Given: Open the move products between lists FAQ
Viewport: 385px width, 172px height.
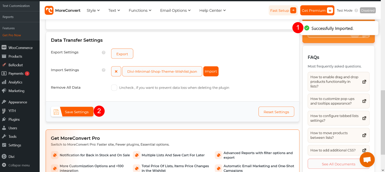Looking at the screenshot, I should point(339,135).
